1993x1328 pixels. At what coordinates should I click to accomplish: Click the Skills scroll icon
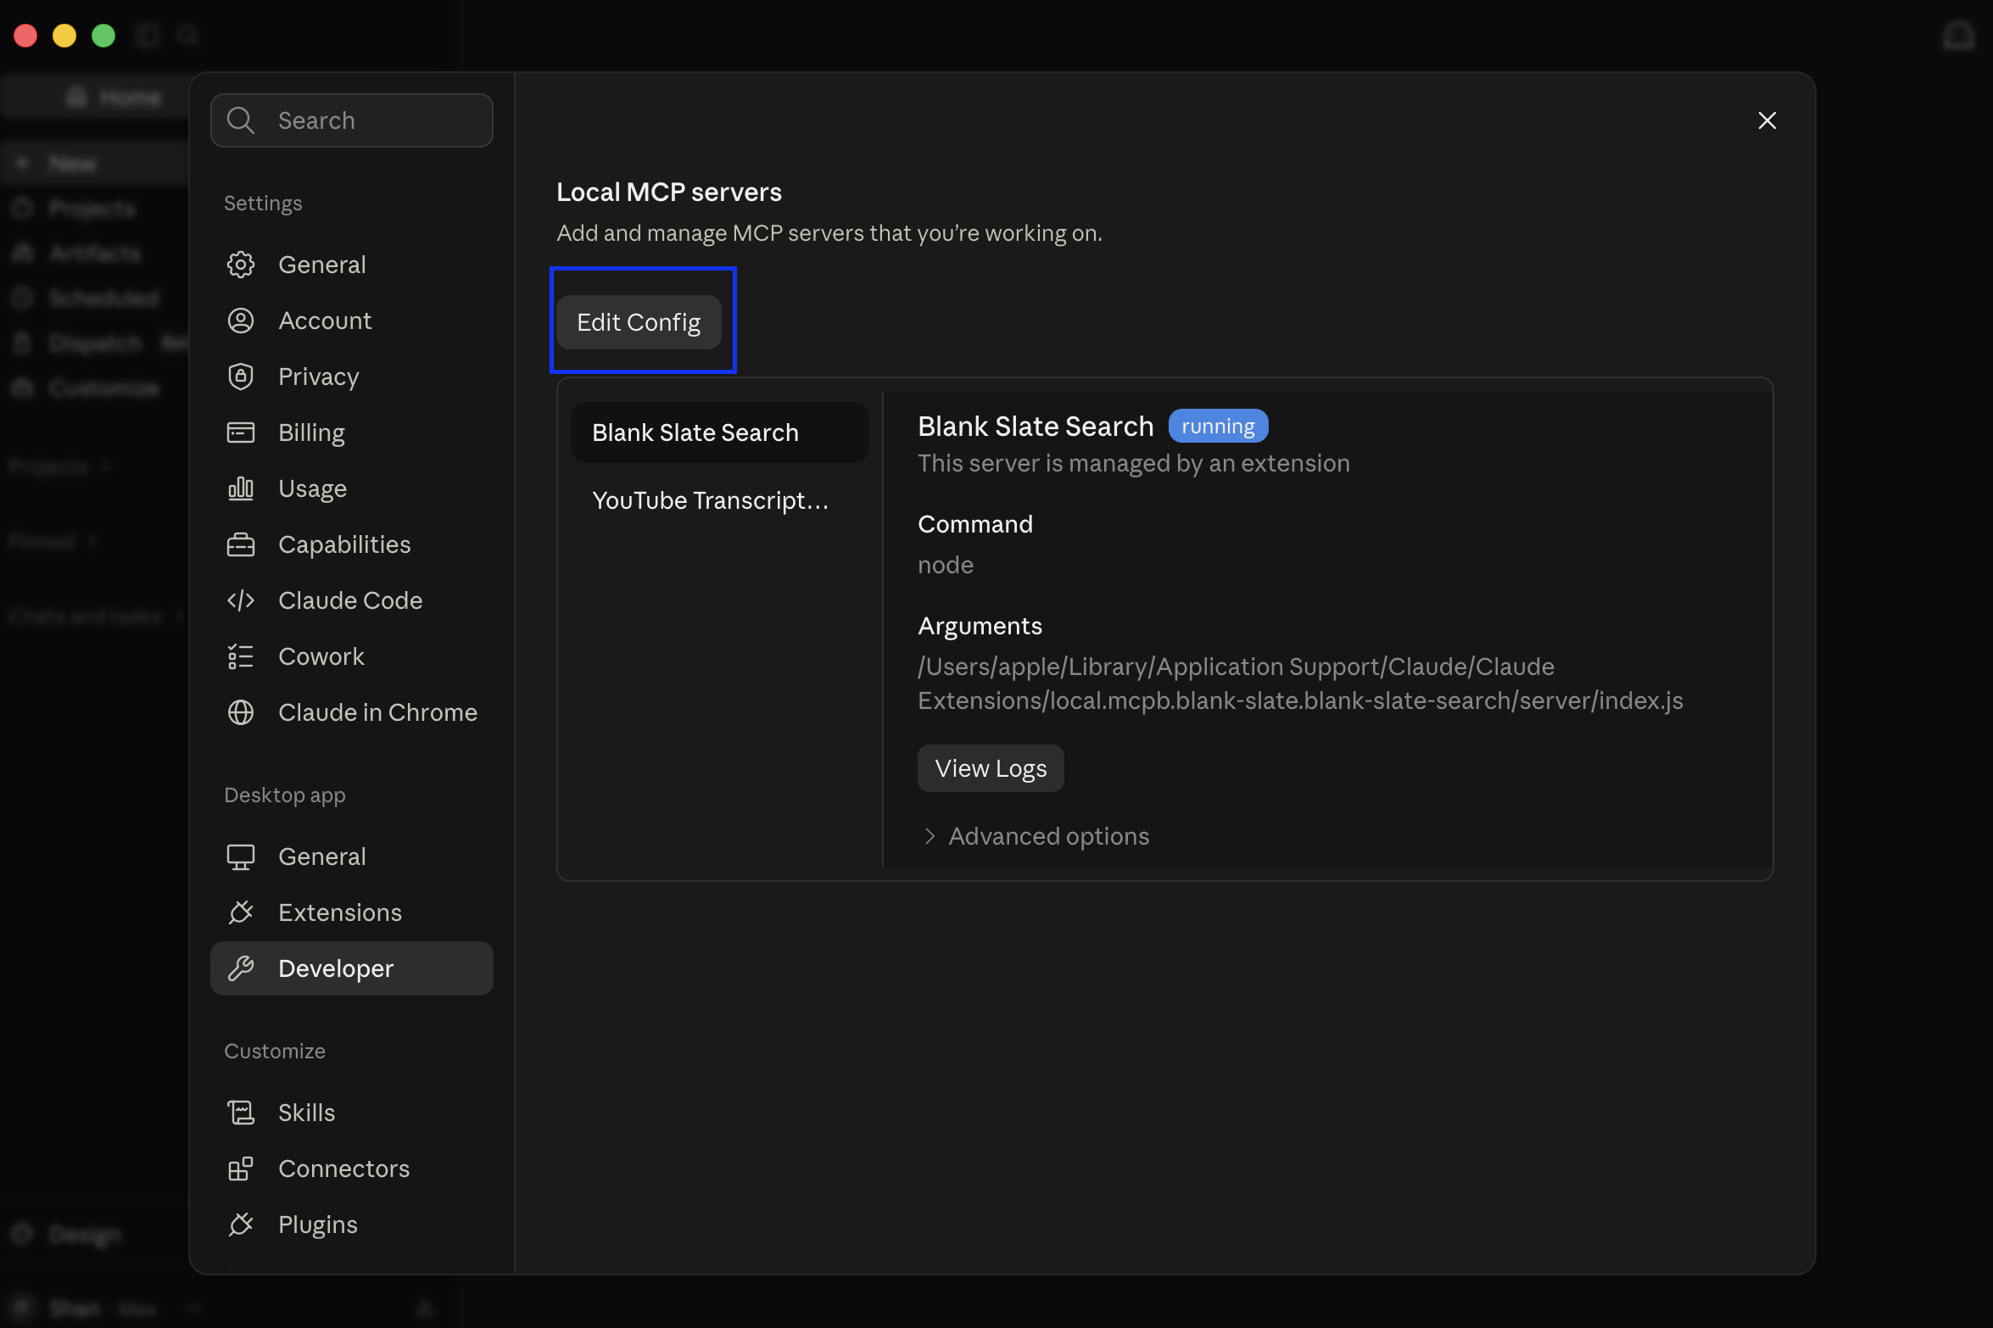click(x=241, y=1113)
